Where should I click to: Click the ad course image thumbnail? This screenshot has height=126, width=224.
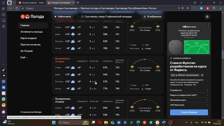pos(197,47)
